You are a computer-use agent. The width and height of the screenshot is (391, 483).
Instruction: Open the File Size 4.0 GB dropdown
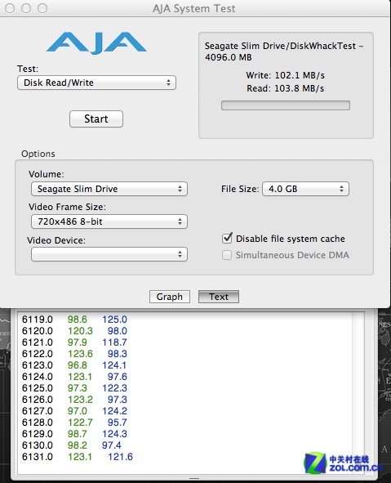pos(305,189)
